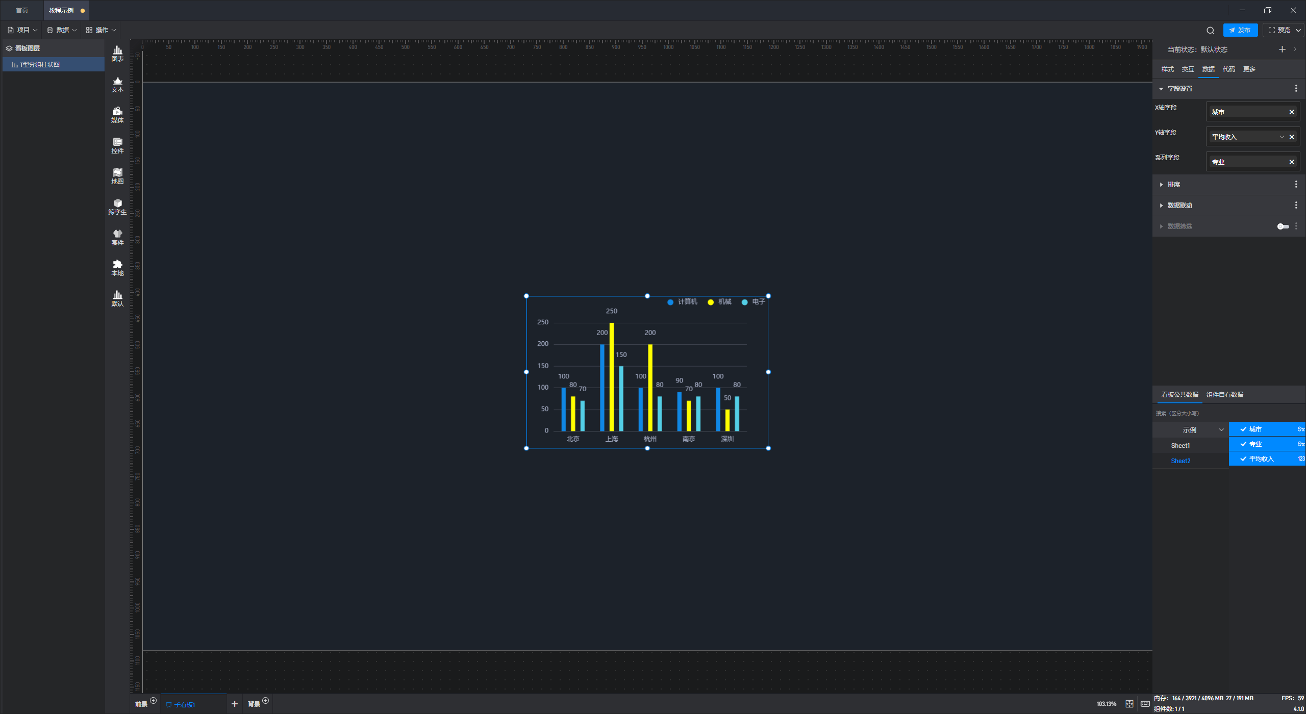Click the plus circle beside 前景
This screenshot has height=714, width=1306.
154,701
